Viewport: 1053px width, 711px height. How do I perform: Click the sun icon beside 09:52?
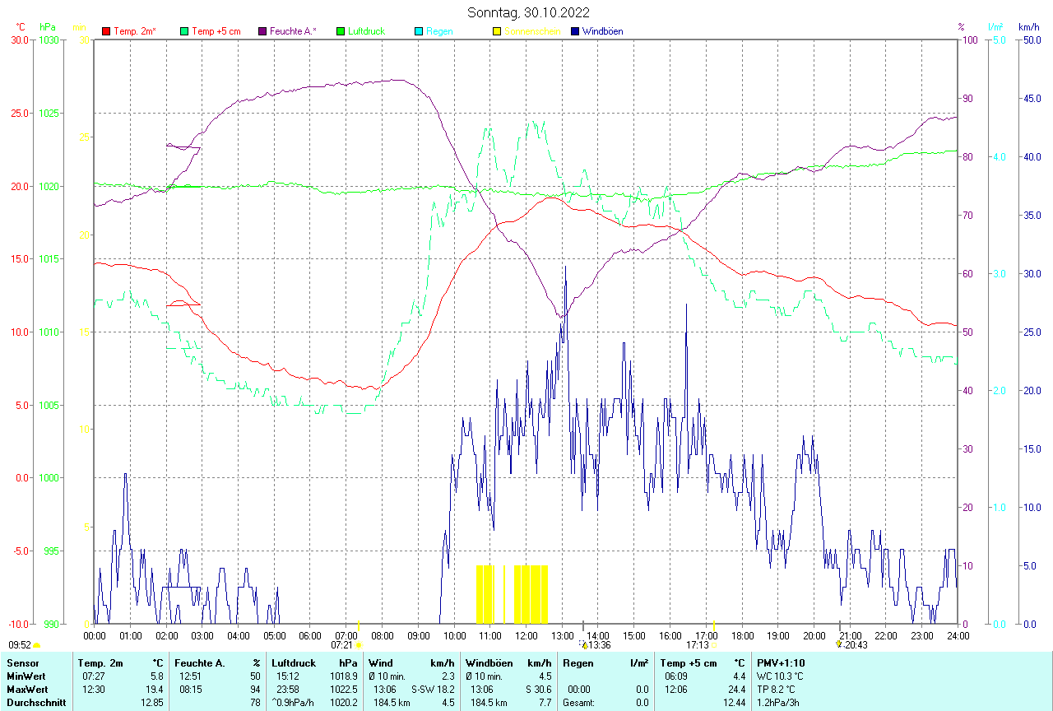tap(37, 646)
